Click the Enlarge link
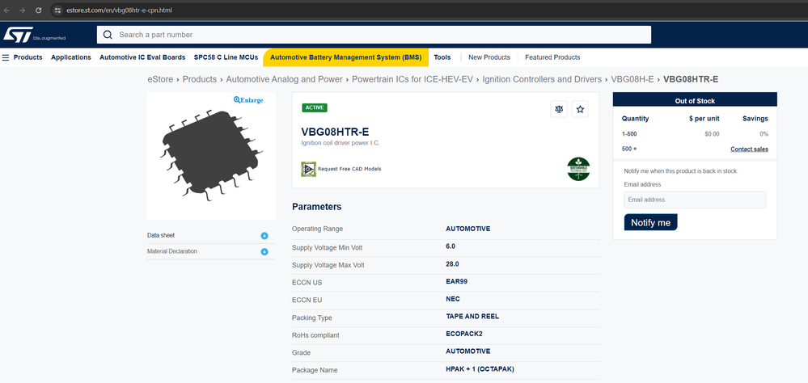Image resolution: width=808 pixels, height=383 pixels. click(252, 100)
